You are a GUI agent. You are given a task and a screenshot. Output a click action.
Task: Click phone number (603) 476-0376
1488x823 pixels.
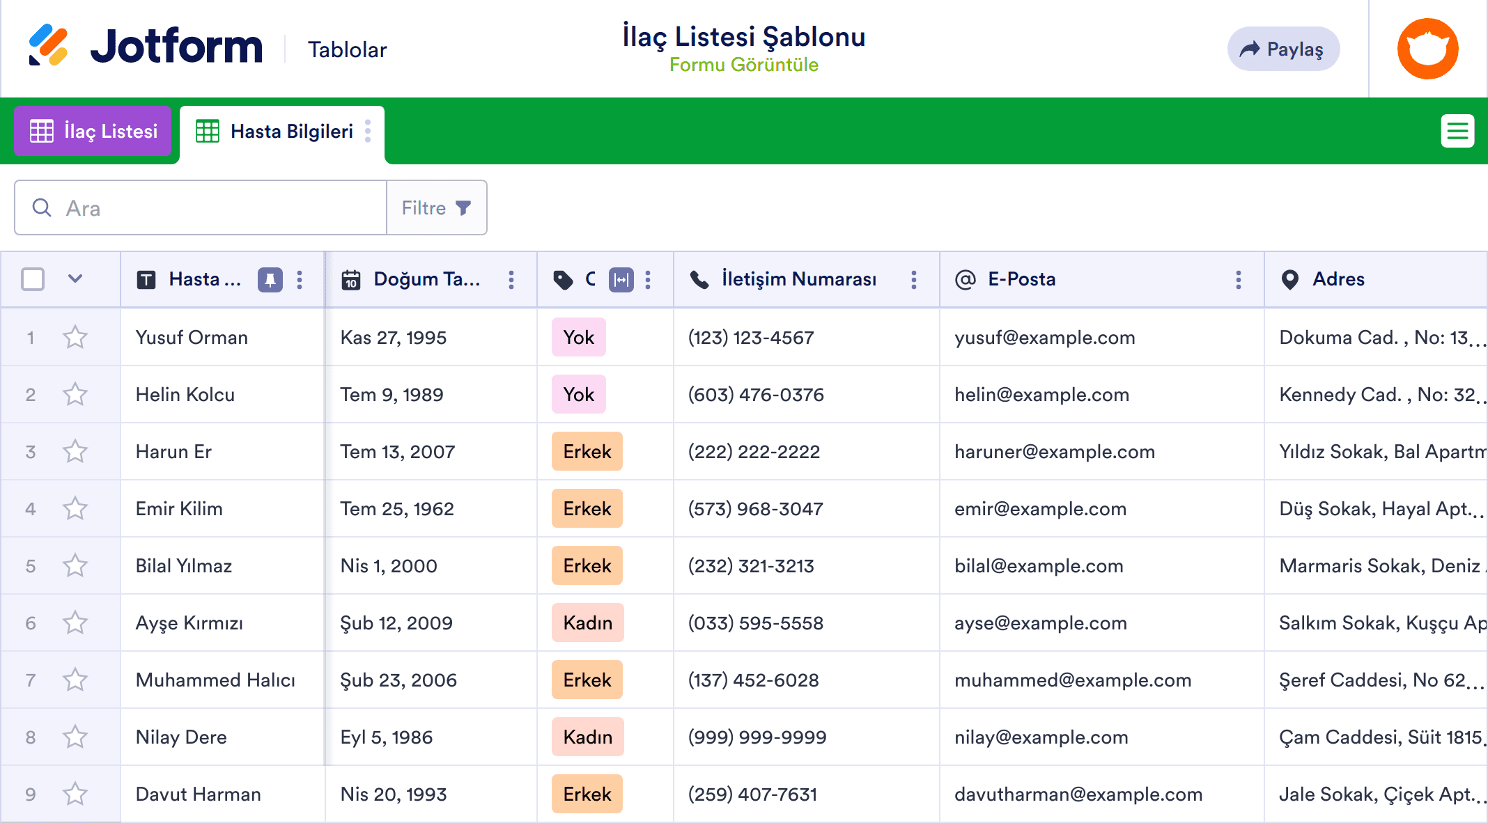pyautogui.click(x=756, y=395)
